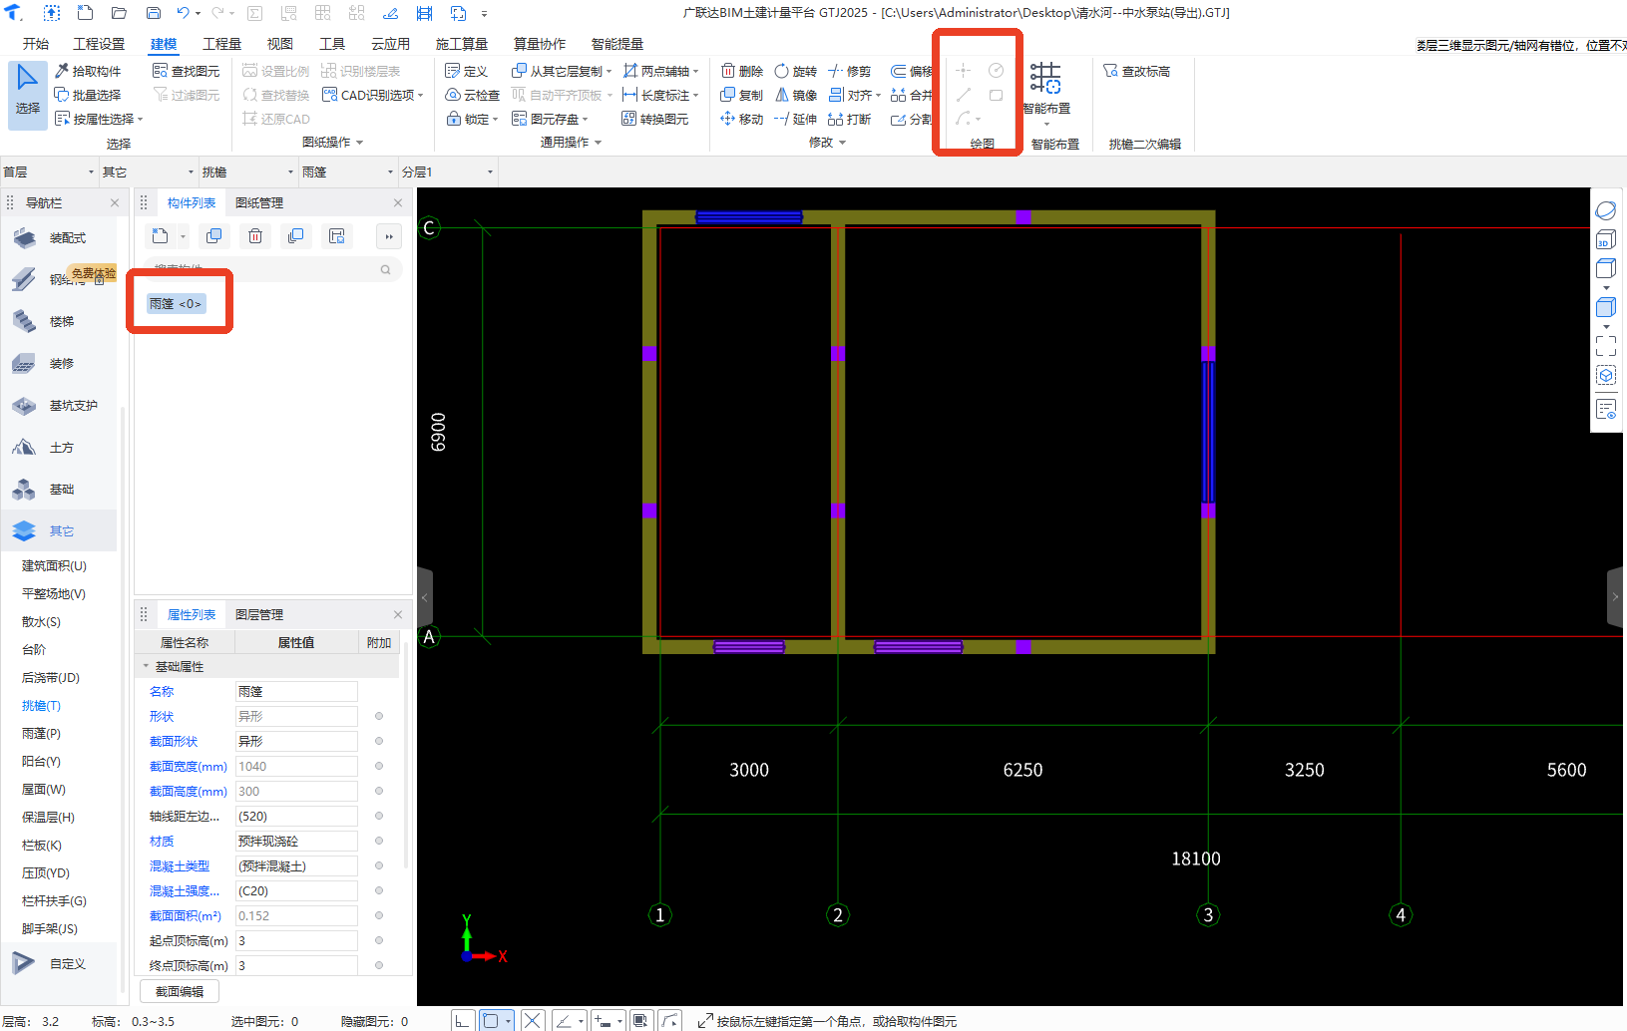Open the 云应用 ribbon tab

coord(391,44)
